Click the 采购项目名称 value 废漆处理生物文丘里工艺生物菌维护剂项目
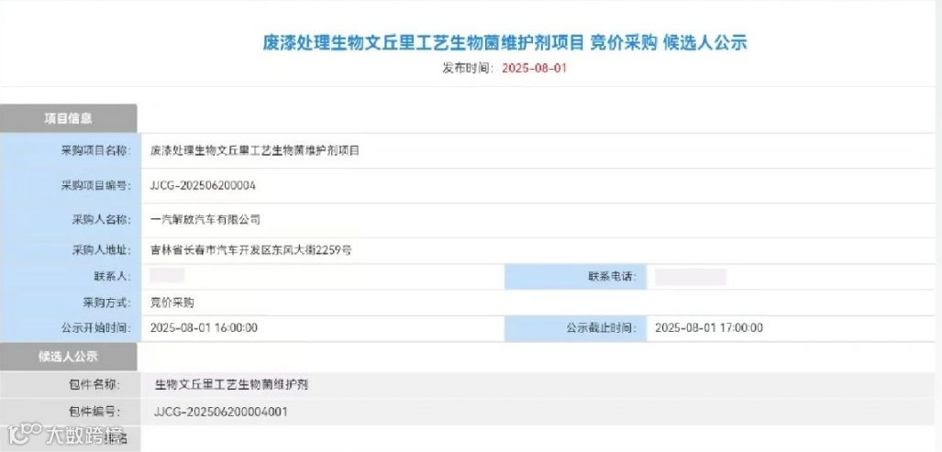The width and height of the screenshot is (942, 452). (x=255, y=150)
